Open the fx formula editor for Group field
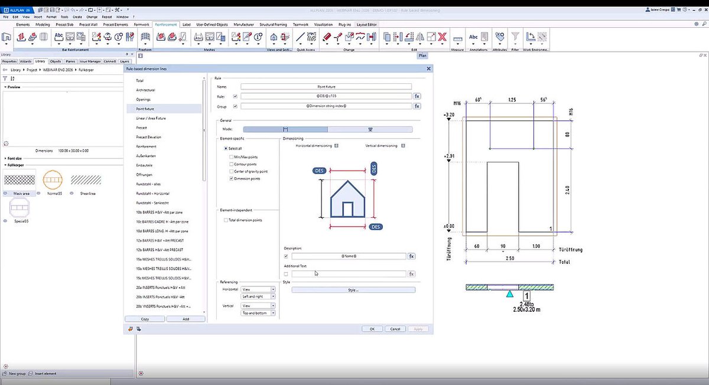Screen dimensions: 709x385 coord(417,106)
